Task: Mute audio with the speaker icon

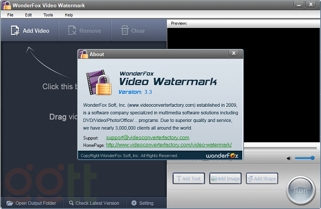Action: pos(289,158)
